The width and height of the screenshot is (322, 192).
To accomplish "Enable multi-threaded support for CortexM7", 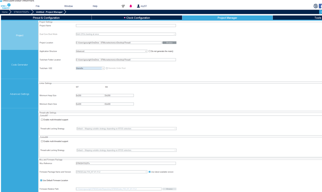I will (x=42, y=120).
